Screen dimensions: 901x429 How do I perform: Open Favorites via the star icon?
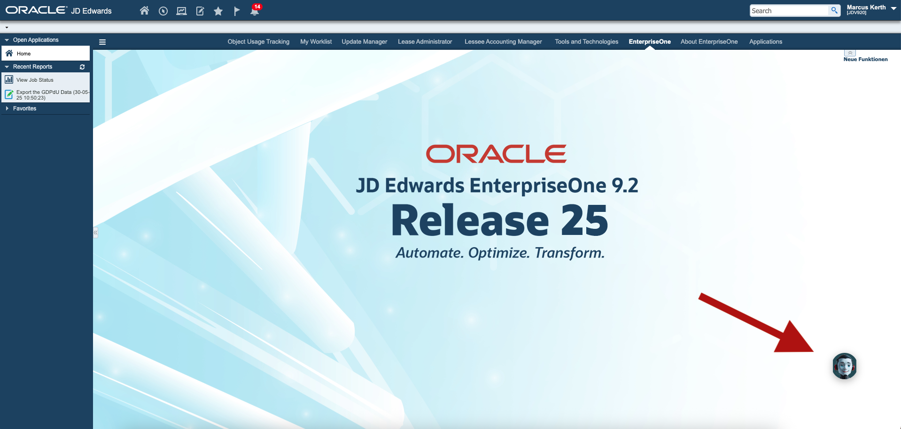(218, 10)
